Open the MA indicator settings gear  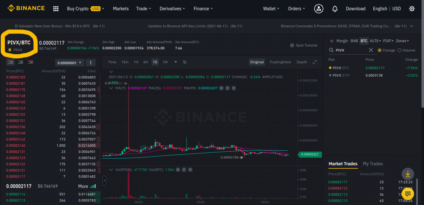coord(228,88)
